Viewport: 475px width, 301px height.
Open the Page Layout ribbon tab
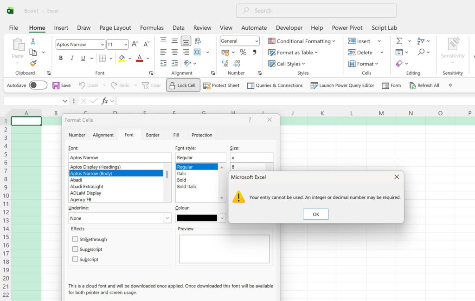(115, 28)
